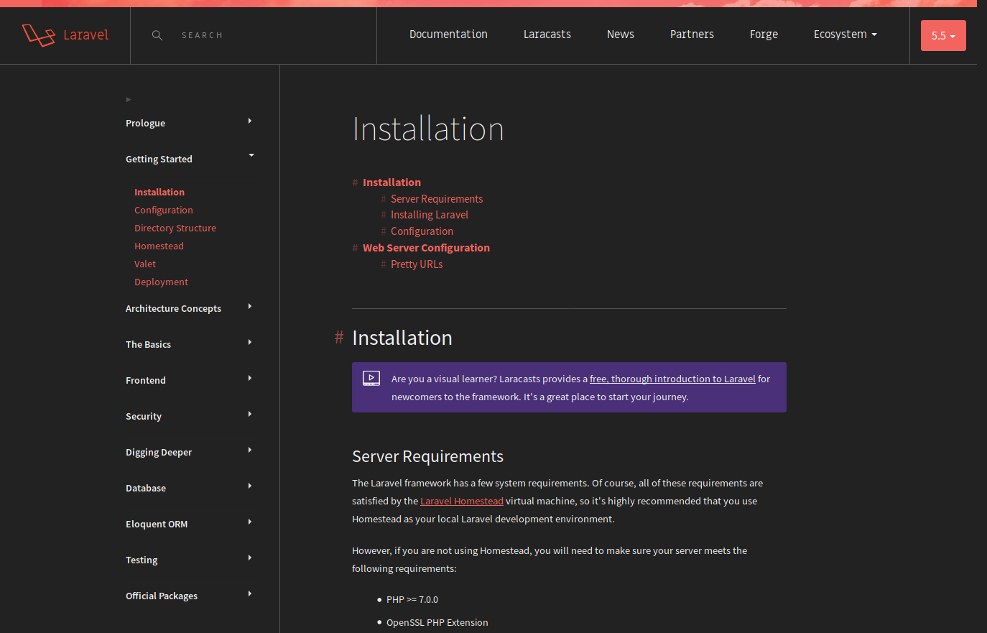
Task: Click the # icon next to Server Requirements in contents
Action: tap(383, 198)
